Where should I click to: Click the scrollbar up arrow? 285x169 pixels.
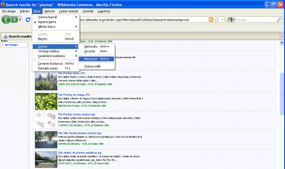[x=282, y=43]
